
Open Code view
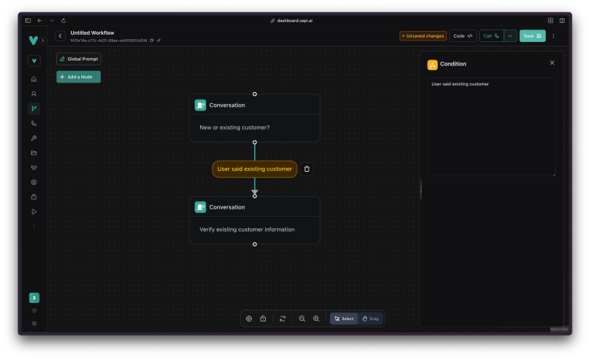point(463,36)
